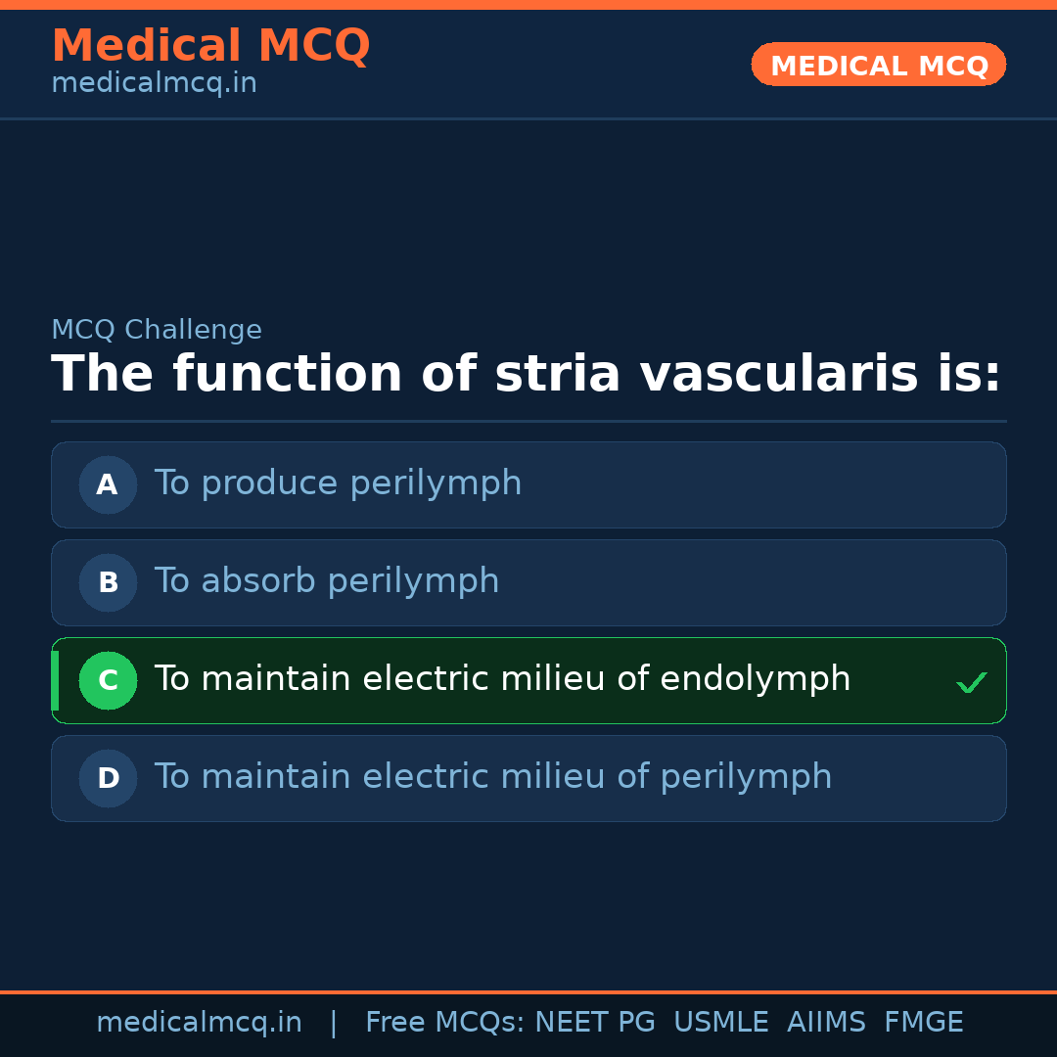1057x1057 pixels.
Task: Click the "MCQ Challenge" label
Action: pyautogui.click(x=157, y=331)
